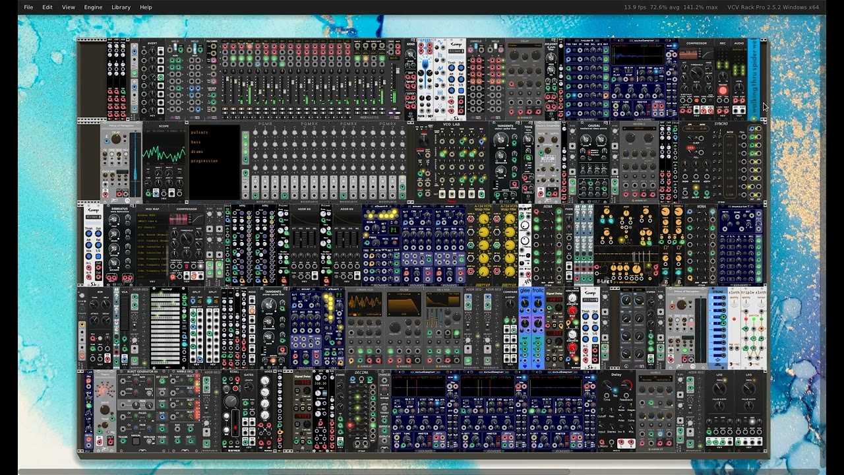Open the File menu

pos(28,7)
